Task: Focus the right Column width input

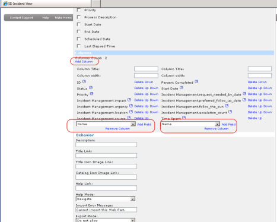Action: tap(260, 75)
